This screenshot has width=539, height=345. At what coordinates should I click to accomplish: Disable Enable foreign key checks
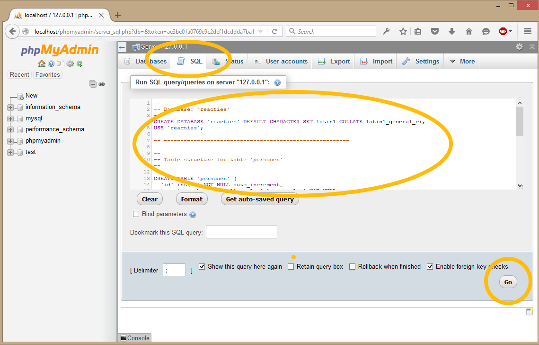430,266
